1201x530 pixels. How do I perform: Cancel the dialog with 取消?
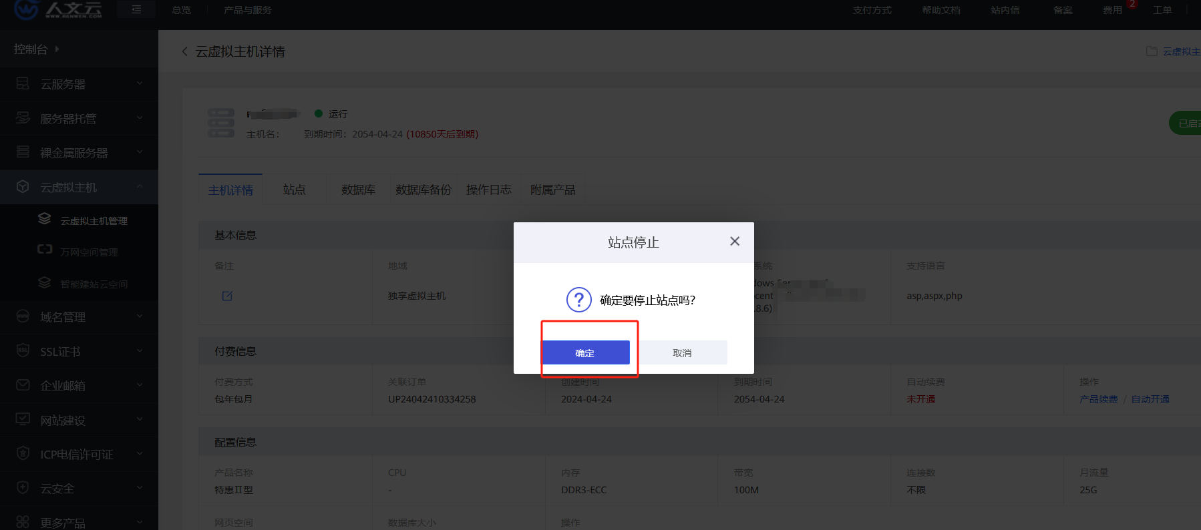pos(682,352)
